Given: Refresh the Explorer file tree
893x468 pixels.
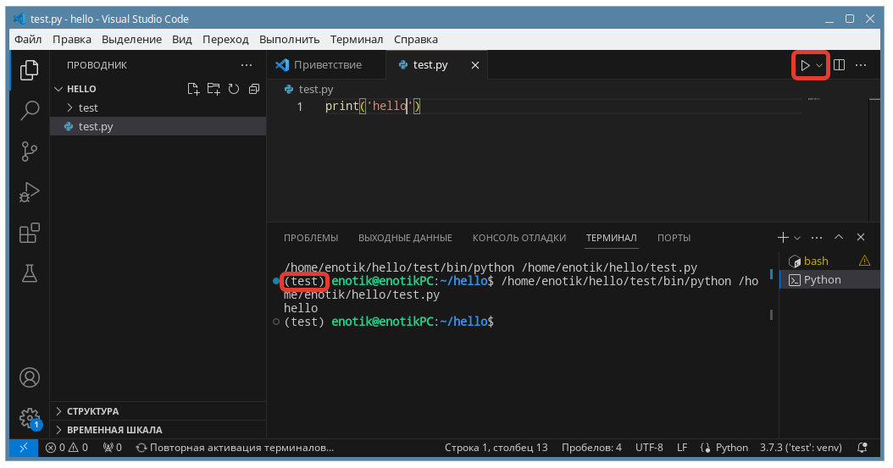Looking at the screenshot, I should (234, 89).
